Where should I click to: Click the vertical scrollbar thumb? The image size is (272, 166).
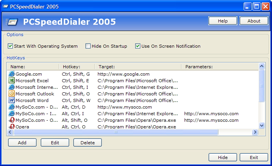point(262,86)
